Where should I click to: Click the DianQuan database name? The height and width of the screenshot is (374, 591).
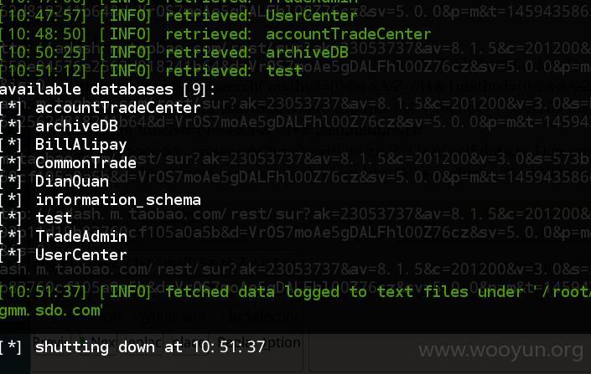coord(72,182)
